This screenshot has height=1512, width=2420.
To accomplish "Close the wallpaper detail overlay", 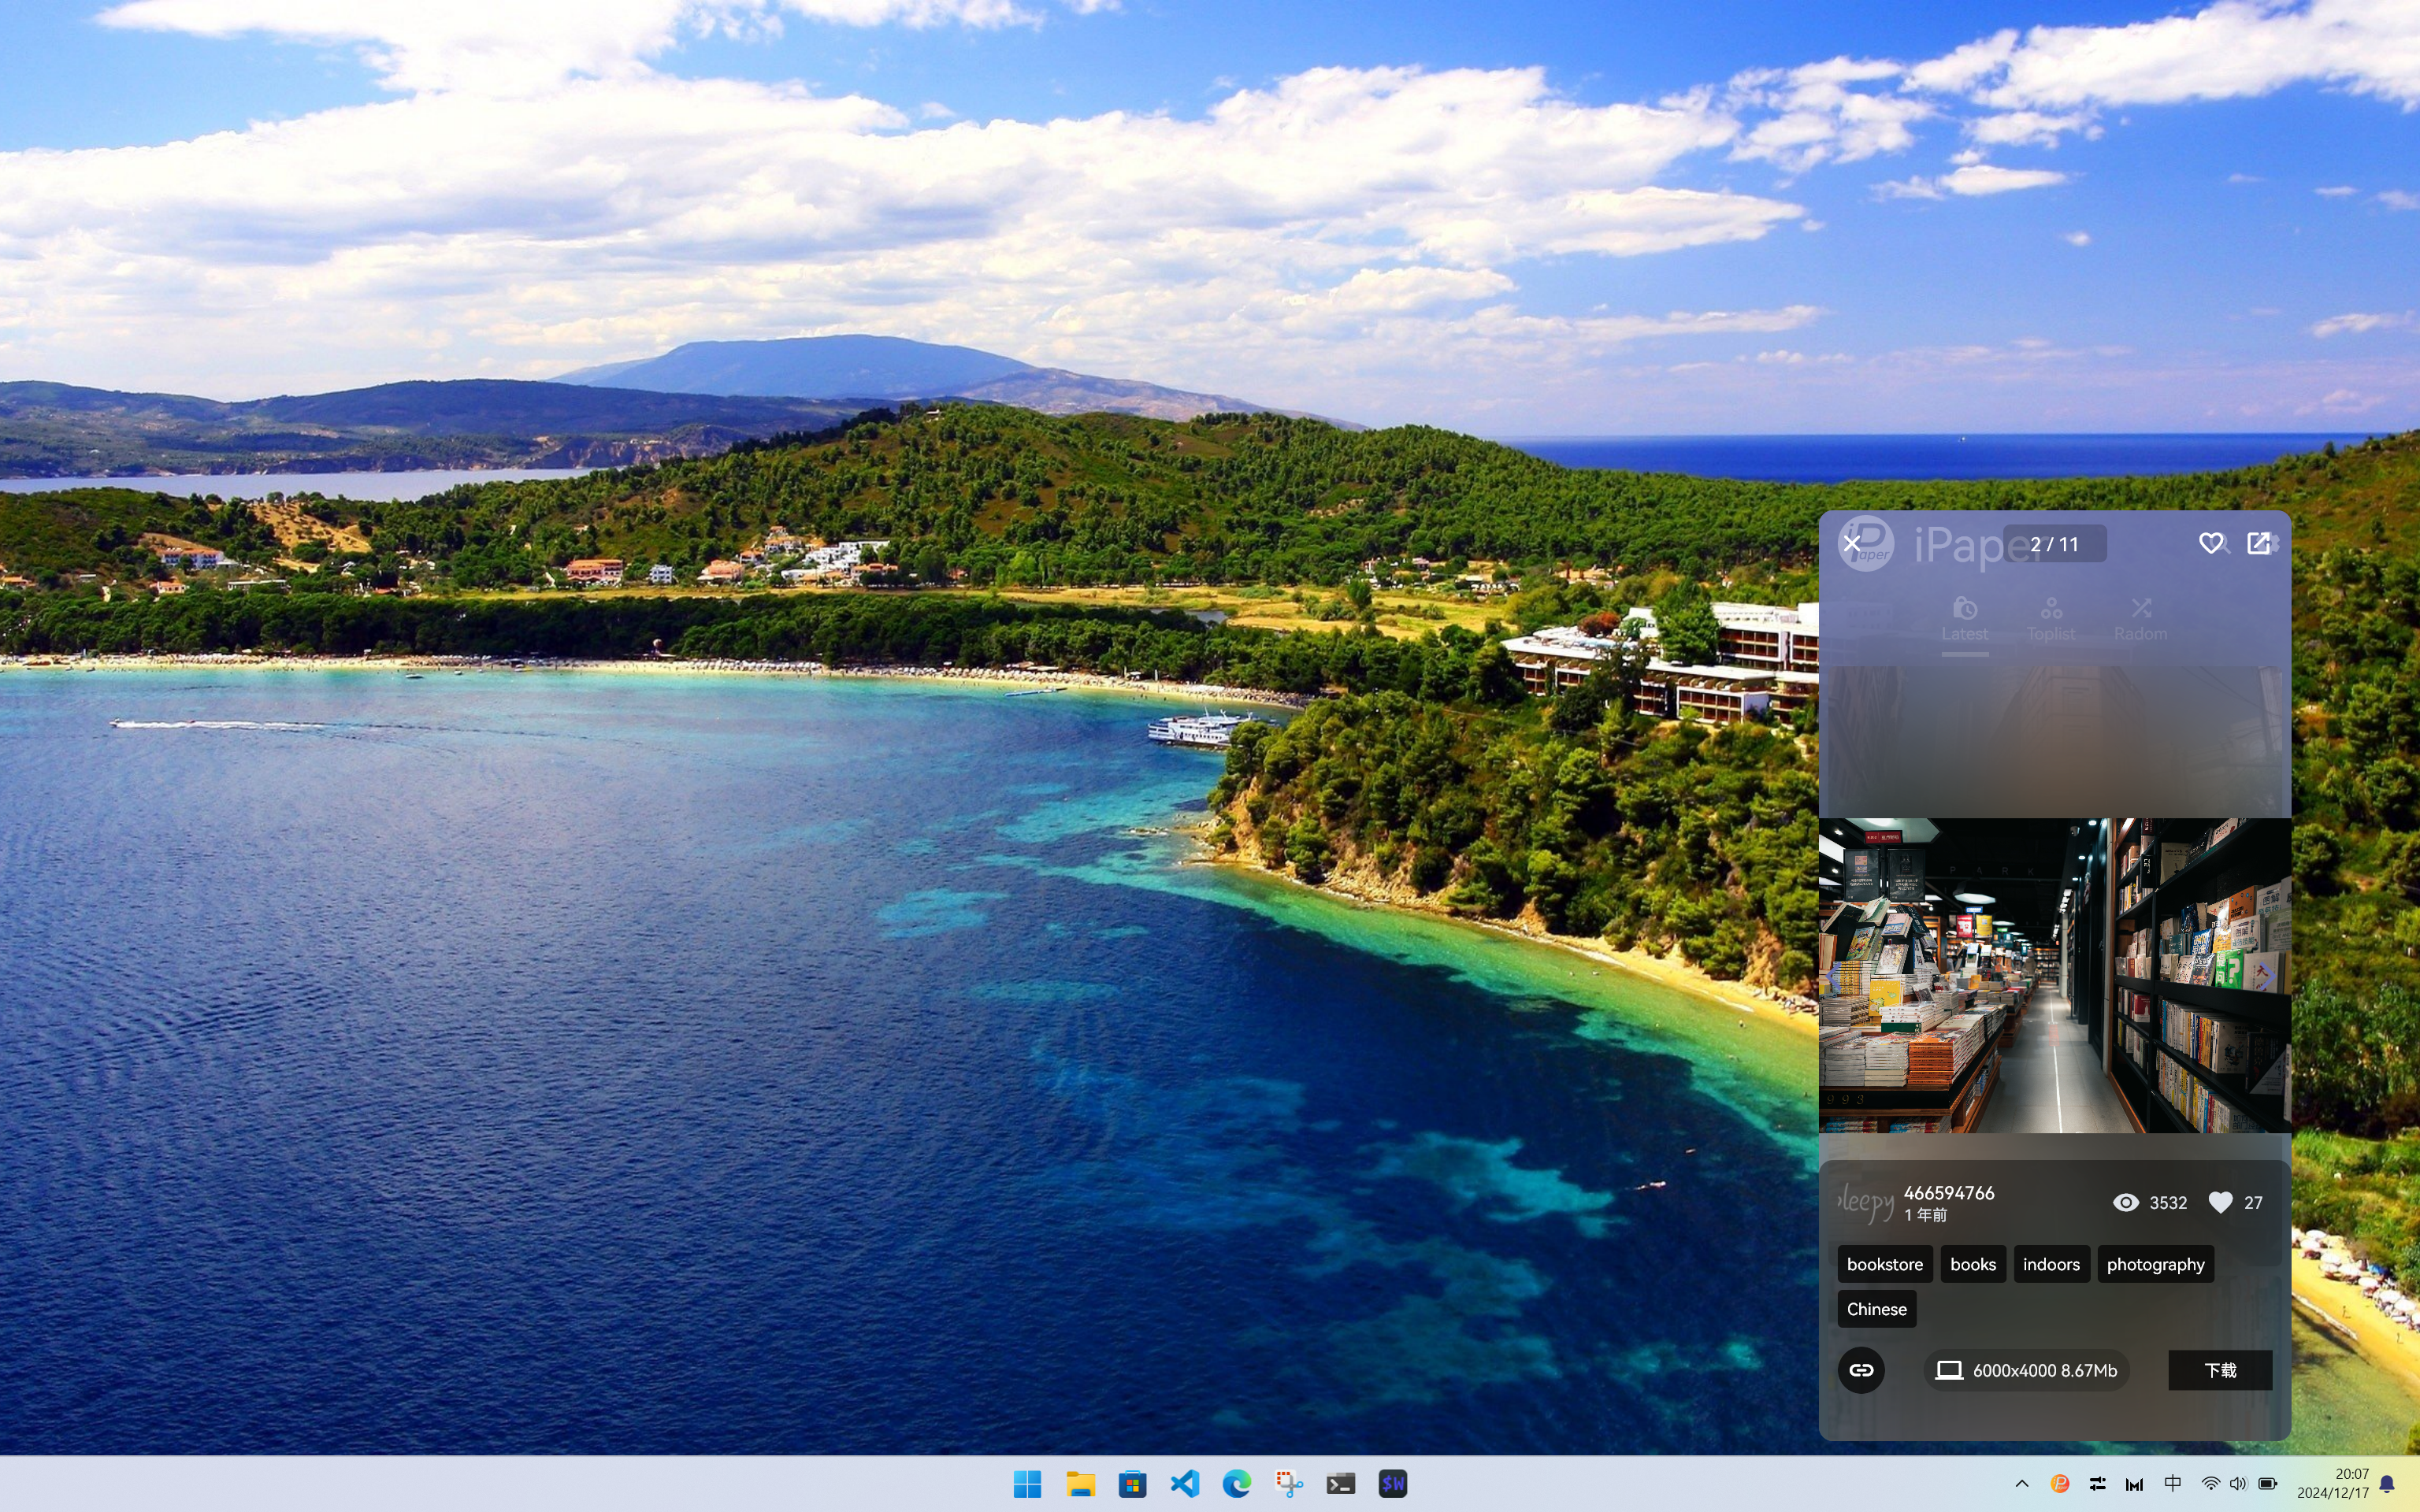I will click(1851, 544).
